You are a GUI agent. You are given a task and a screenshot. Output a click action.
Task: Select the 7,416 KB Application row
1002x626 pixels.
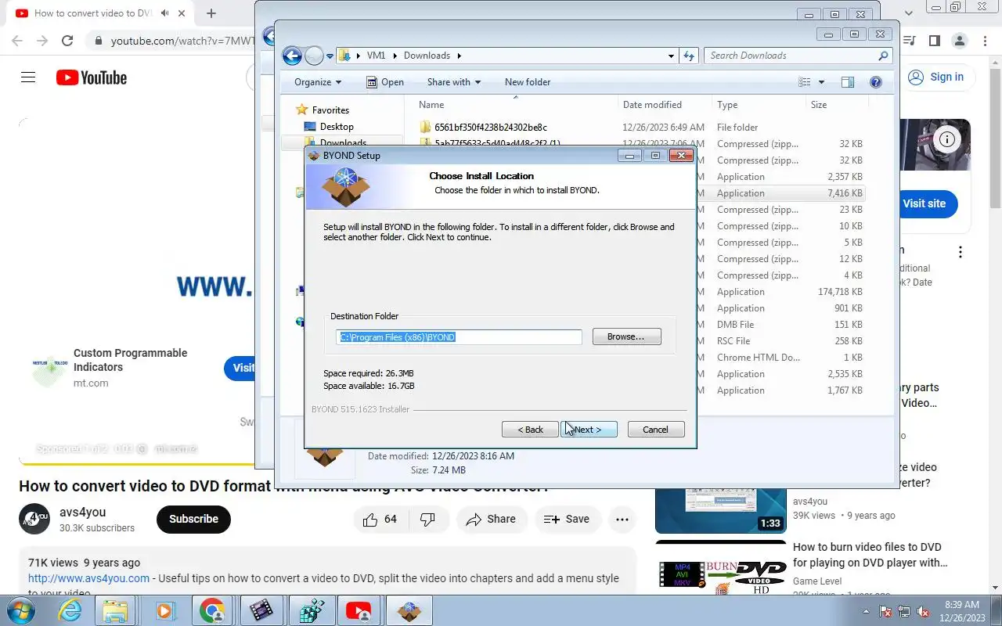pos(781,193)
